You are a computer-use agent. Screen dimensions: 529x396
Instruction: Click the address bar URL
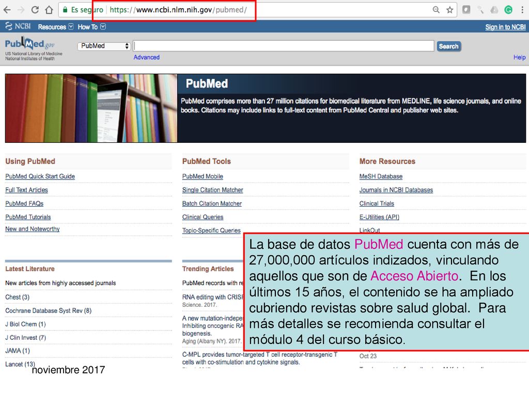(178, 10)
